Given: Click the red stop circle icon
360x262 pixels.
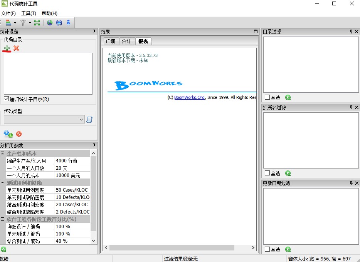Looking at the screenshot, I should click(x=19, y=134).
